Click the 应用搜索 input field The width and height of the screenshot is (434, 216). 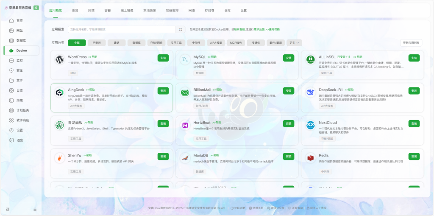pos(121,30)
